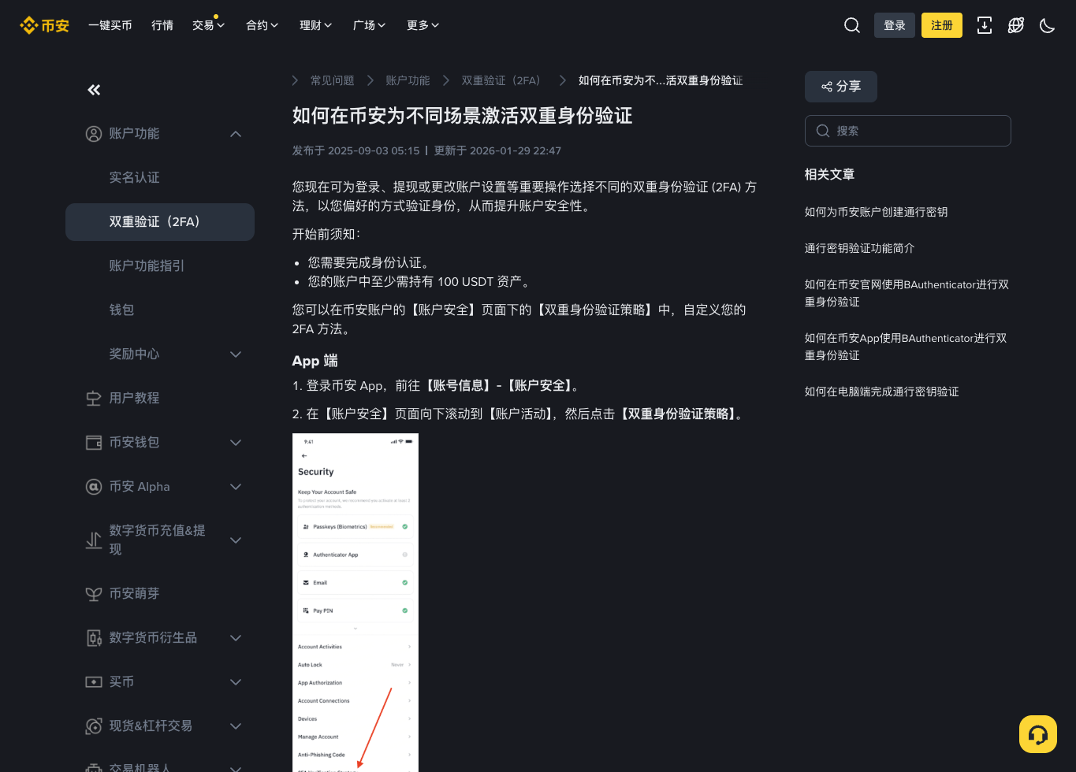The width and height of the screenshot is (1076, 772).
Task: Click the 账户功能 user icon in sidebar
Action: (94, 134)
